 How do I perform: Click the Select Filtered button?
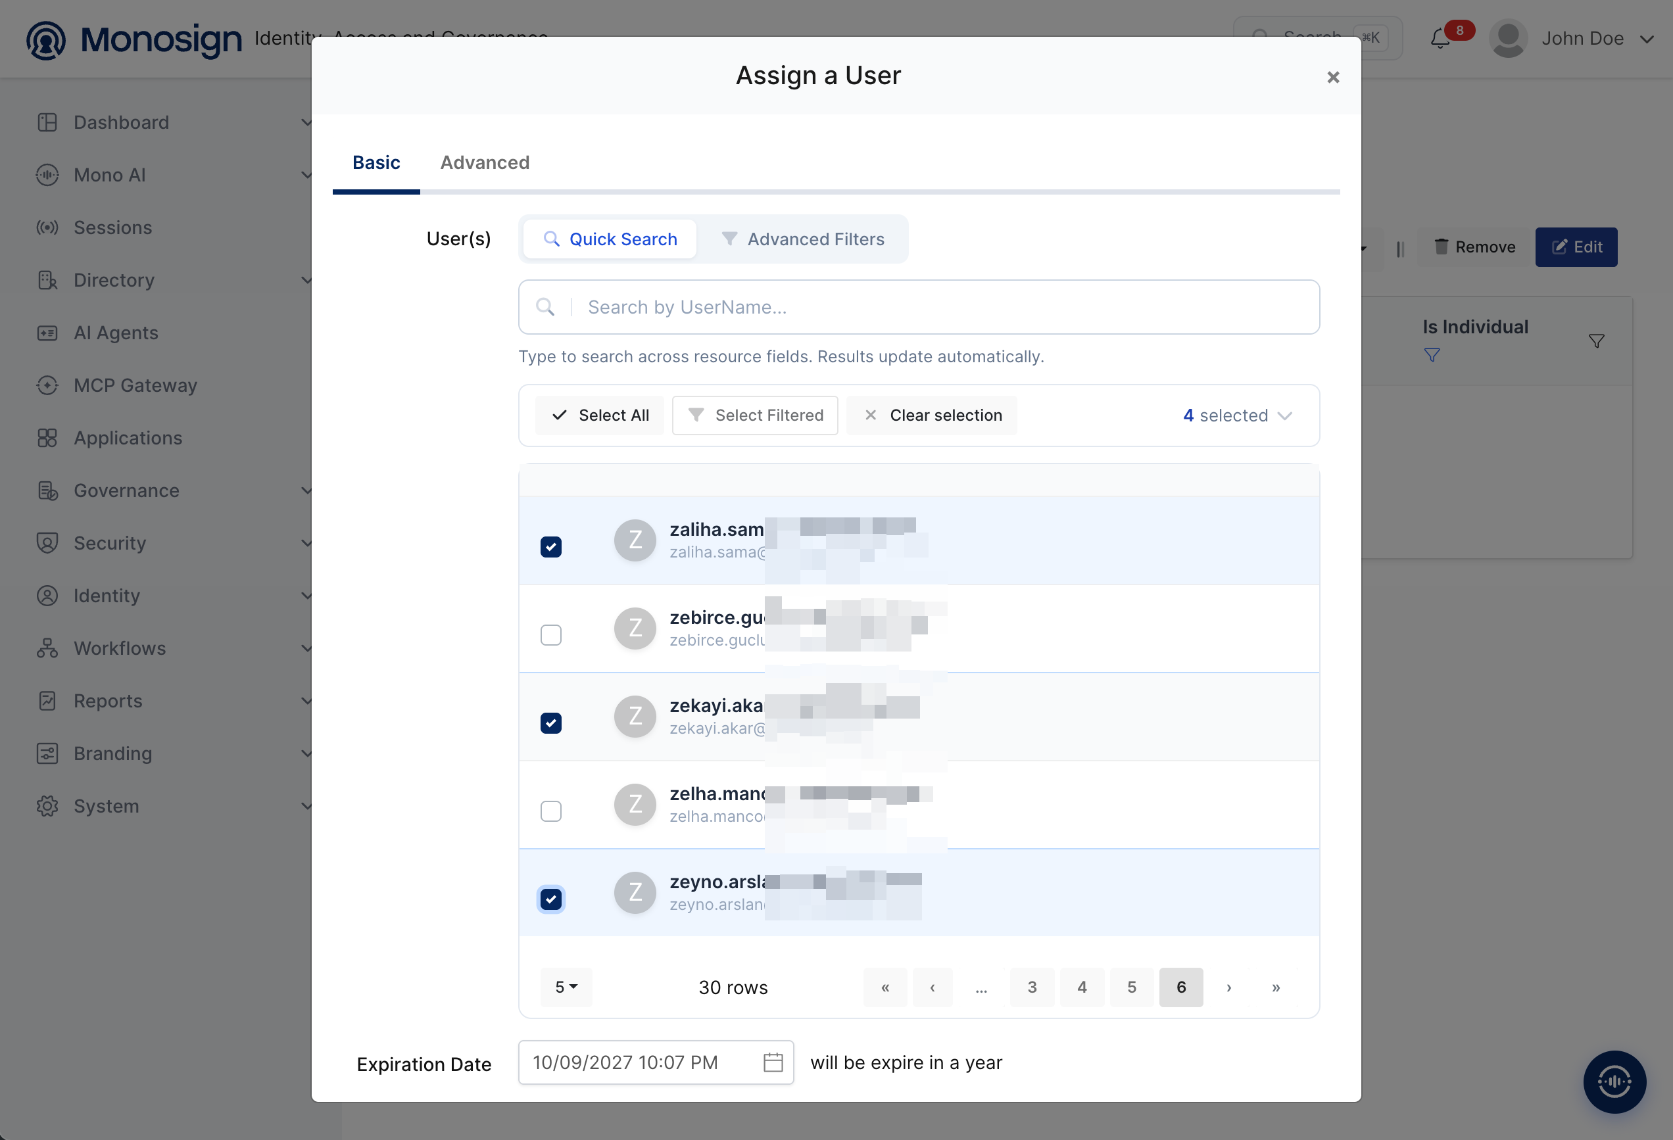click(754, 416)
